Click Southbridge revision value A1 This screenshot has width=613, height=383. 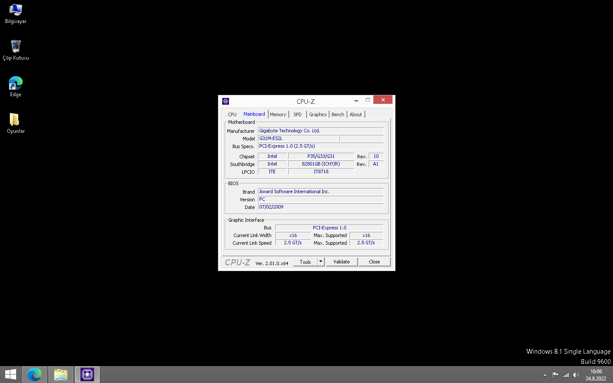376,164
